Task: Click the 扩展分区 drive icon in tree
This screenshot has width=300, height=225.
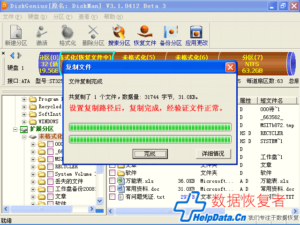Action: click(24, 129)
